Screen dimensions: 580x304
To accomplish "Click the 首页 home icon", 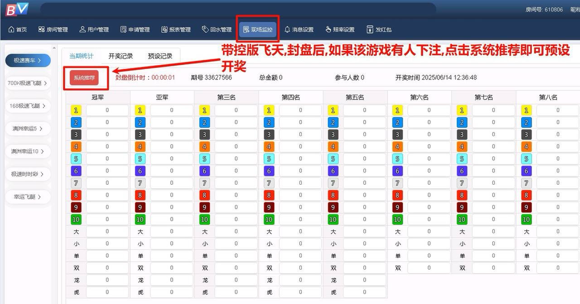I will point(11,29).
